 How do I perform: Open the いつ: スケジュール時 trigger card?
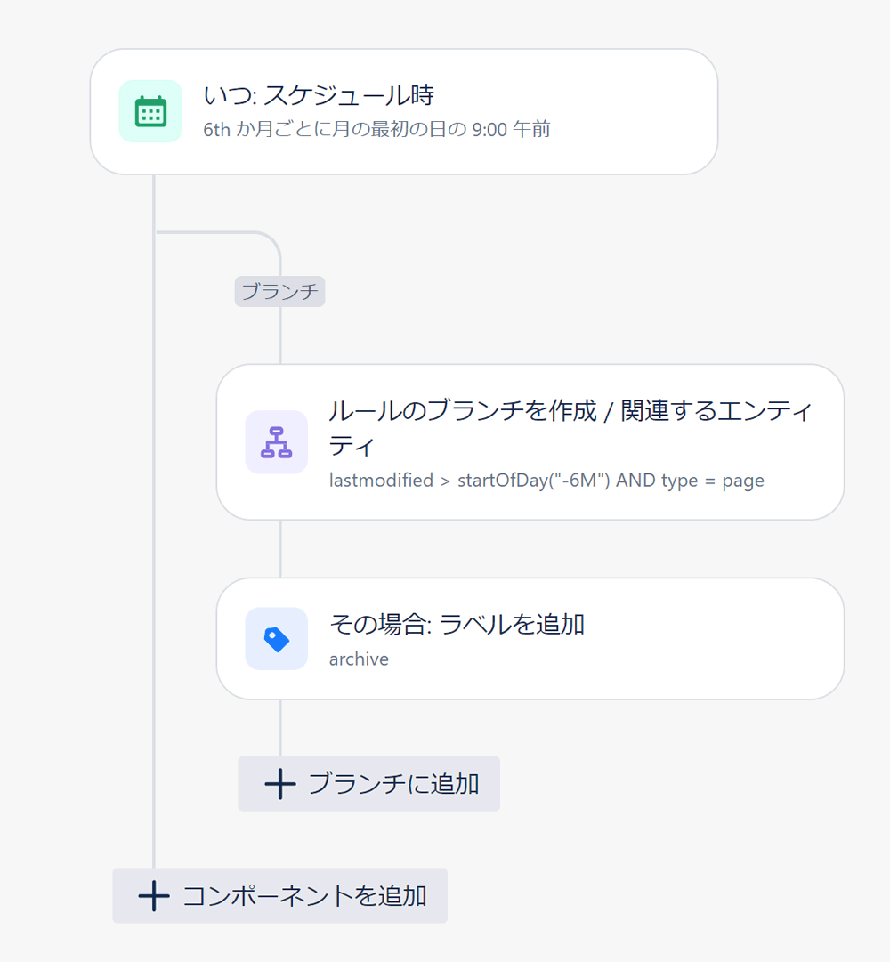403,111
